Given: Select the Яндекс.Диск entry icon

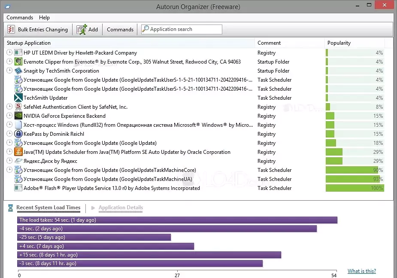Looking at the screenshot, I should tap(17, 161).
